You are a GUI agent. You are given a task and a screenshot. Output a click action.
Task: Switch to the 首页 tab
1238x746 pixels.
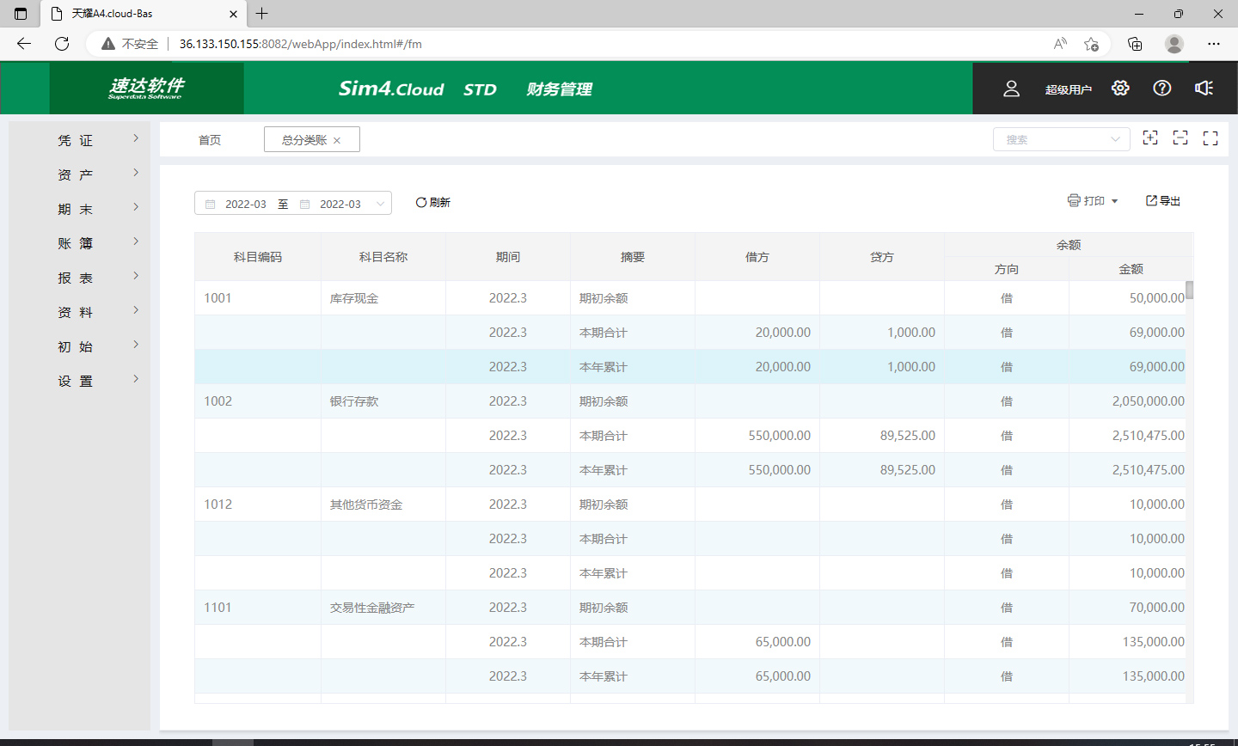click(x=210, y=140)
